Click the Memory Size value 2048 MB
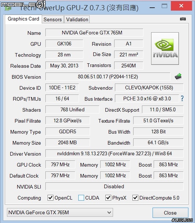Image resolution: width=195 pixels, height=223 pixels. (68, 142)
